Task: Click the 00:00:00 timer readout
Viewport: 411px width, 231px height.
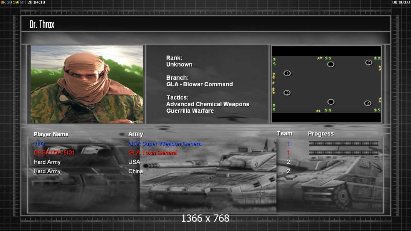Action: click(401, 2)
